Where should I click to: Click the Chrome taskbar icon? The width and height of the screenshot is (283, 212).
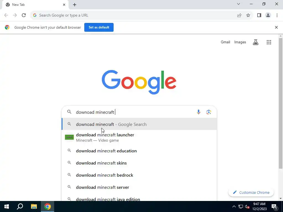tap(48, 206)
